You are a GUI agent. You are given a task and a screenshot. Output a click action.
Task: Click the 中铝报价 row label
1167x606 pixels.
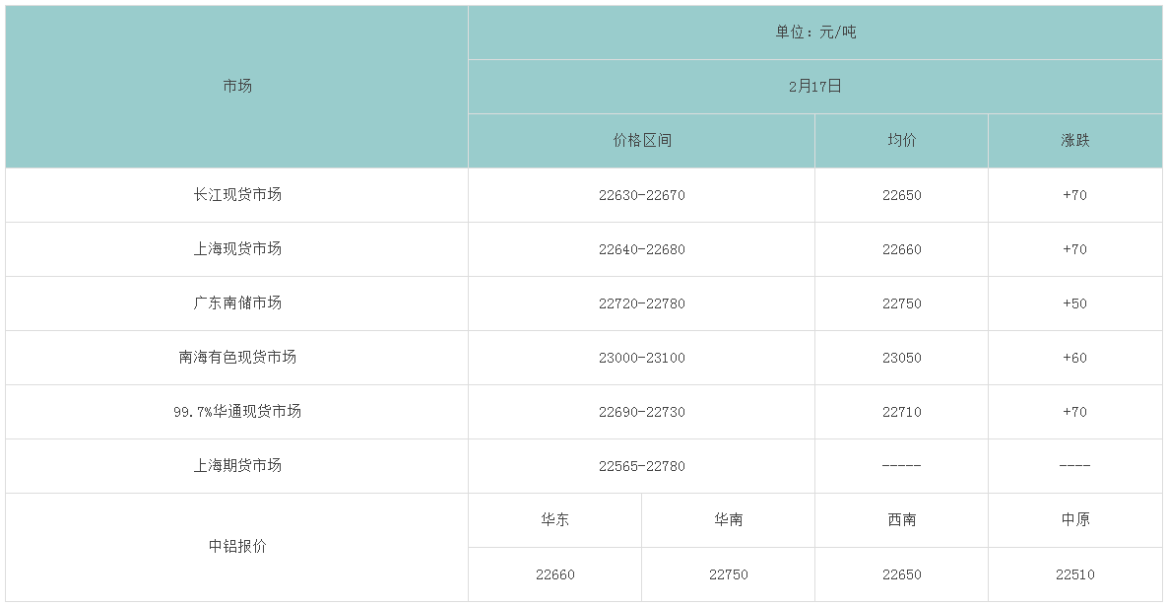click(237, 547)
